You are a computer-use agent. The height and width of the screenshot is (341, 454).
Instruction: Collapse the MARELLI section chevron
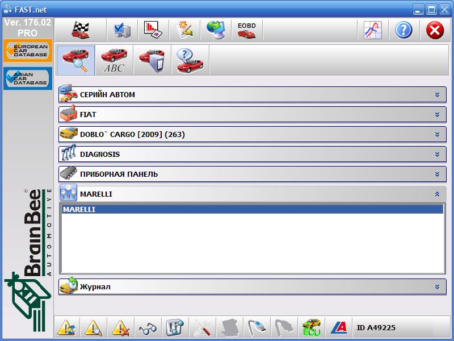point(437,194)
